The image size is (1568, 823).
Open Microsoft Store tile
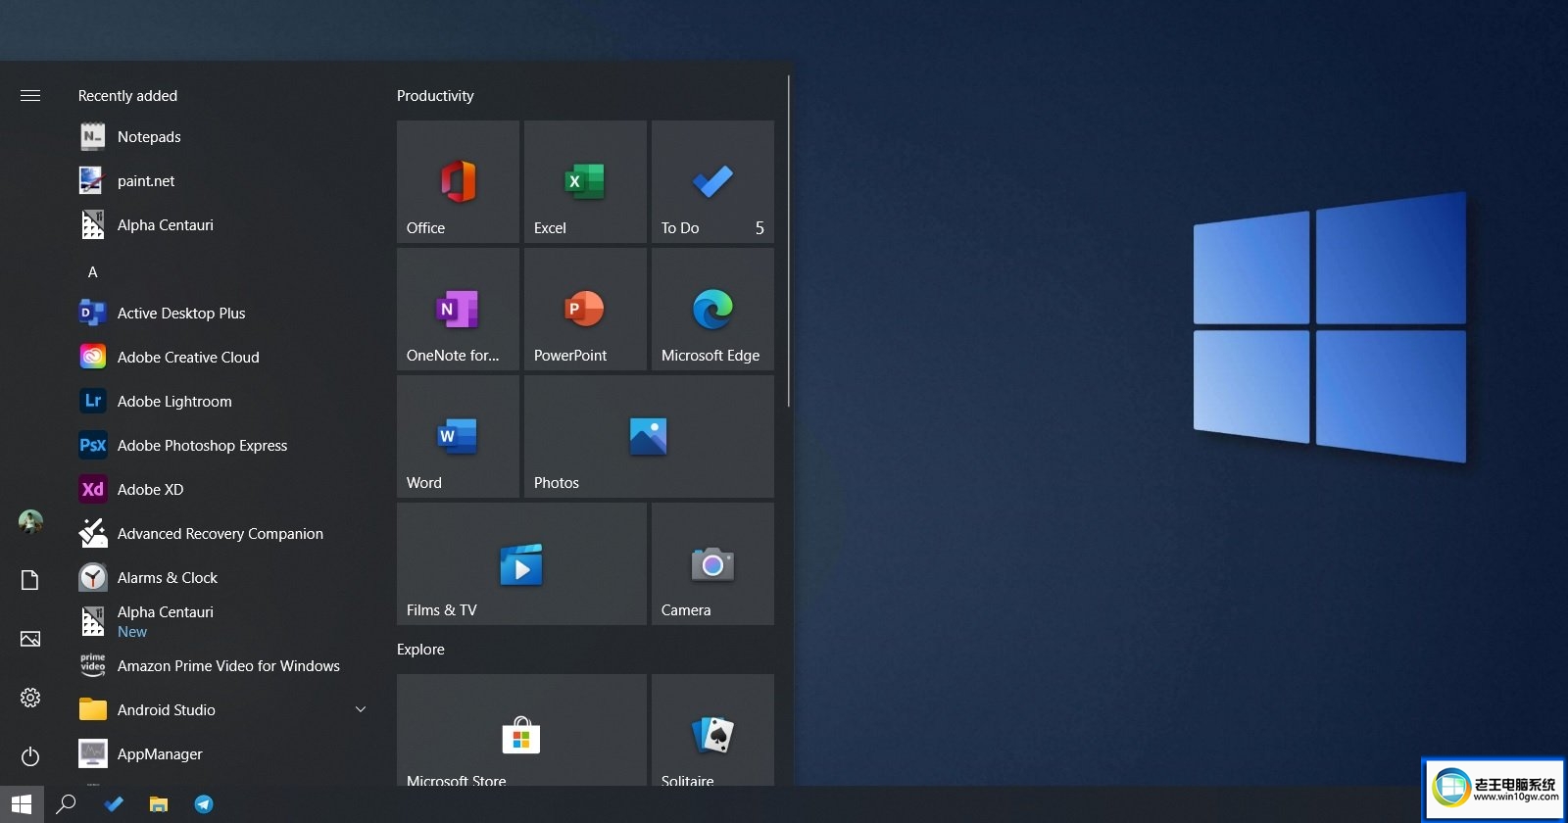521,730
